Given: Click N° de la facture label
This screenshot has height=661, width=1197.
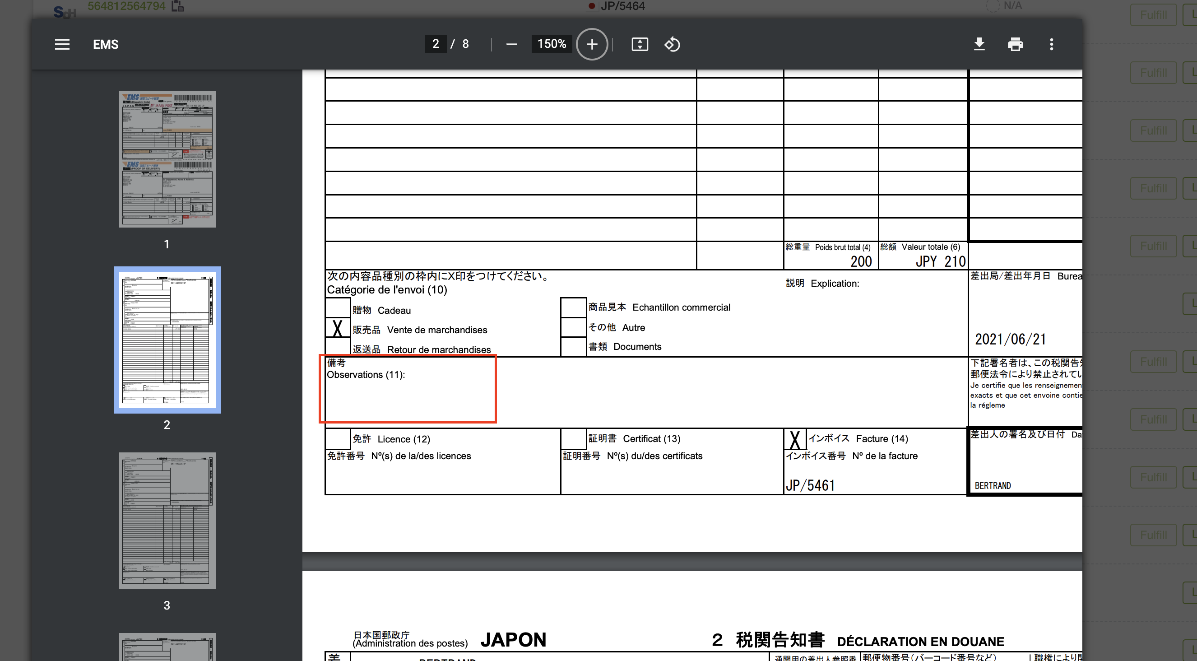Looking at the screenshot, I should click(x=885, y=456).
